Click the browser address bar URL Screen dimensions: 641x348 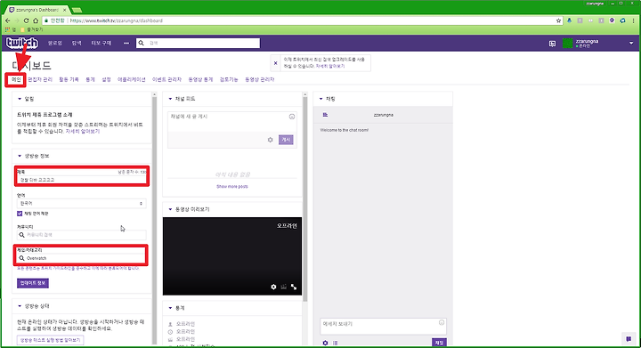pyautogui.click(x=117, y=20)
